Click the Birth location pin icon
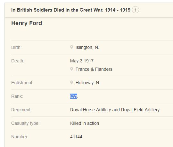 click(71, 47)
